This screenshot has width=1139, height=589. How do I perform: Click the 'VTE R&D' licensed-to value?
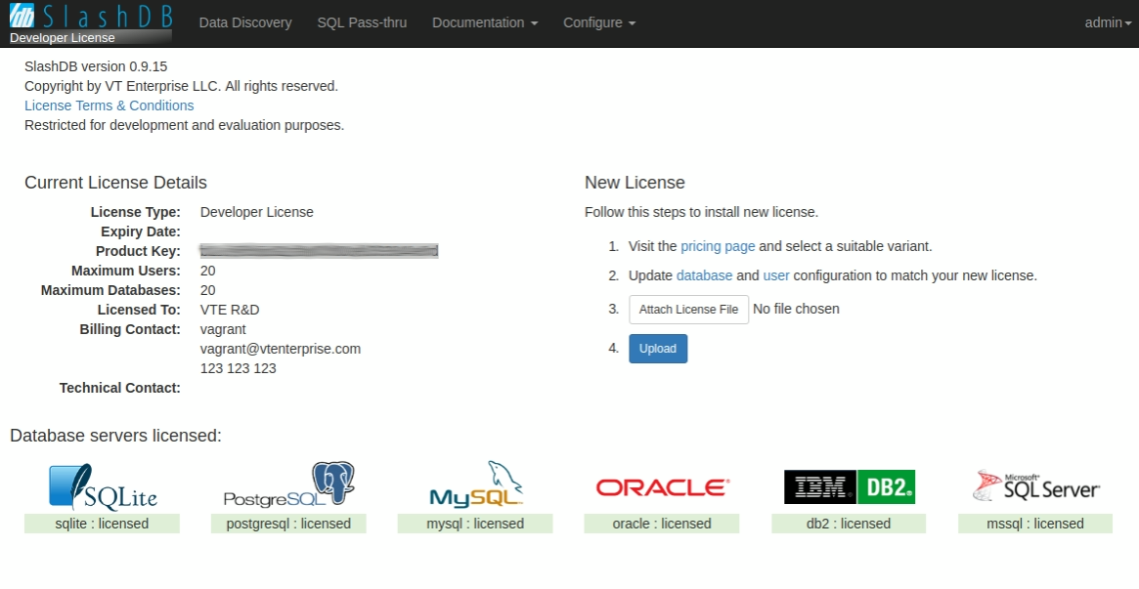(230, 310)
